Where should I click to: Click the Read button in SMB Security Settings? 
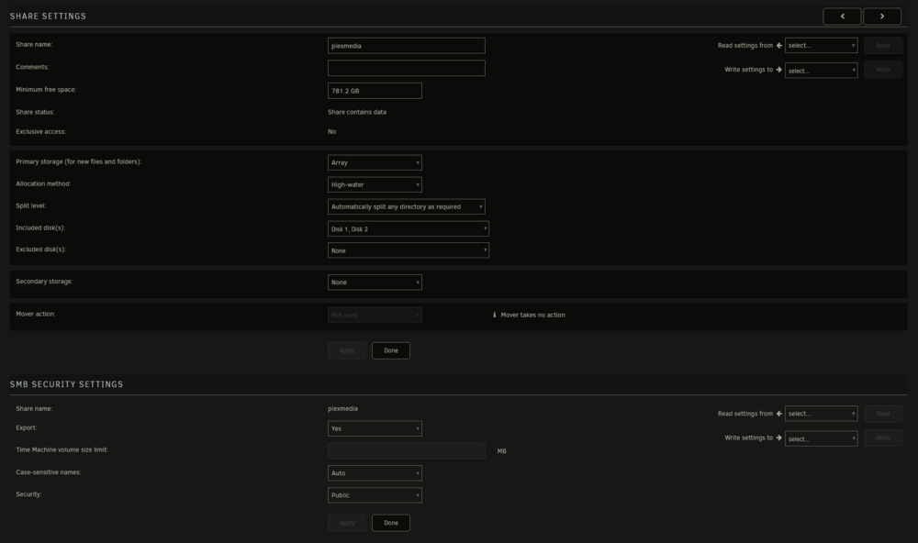coord(883,413)
